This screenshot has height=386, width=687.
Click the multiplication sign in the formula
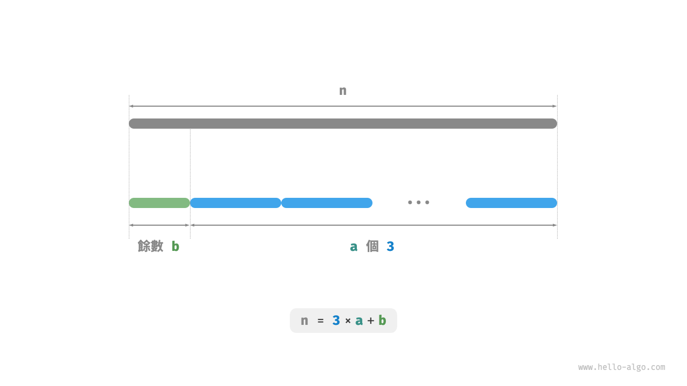click(x=348, y=321)
